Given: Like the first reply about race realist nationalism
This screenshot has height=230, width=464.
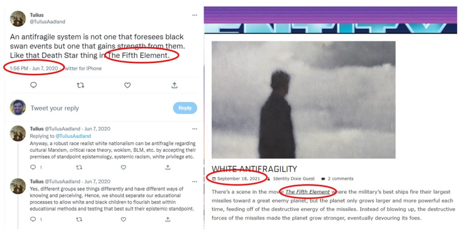Looking at the screenshot, I should [123, 168].
